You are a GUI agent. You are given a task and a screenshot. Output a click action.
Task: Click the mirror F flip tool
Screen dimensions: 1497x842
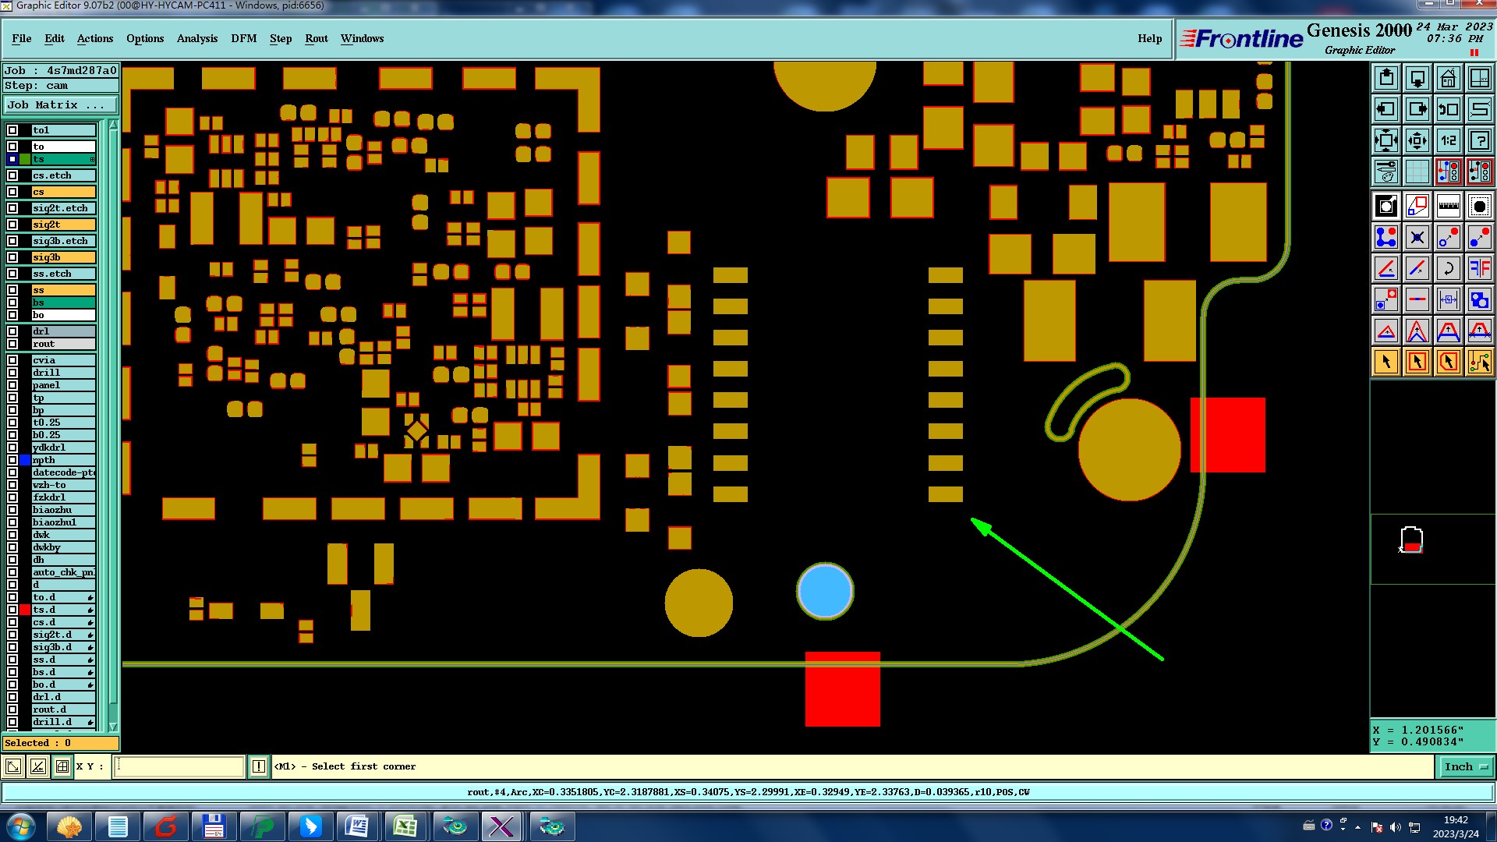[1479, 269]
